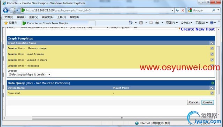Open the 帮助(H) menu
The width and height of the screenshot is (223, 127).
point(74,17)
